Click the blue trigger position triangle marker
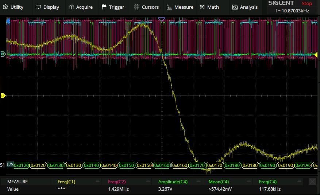Image resolution: width=320 pixels, height=195 pixels. click(162, 19)
